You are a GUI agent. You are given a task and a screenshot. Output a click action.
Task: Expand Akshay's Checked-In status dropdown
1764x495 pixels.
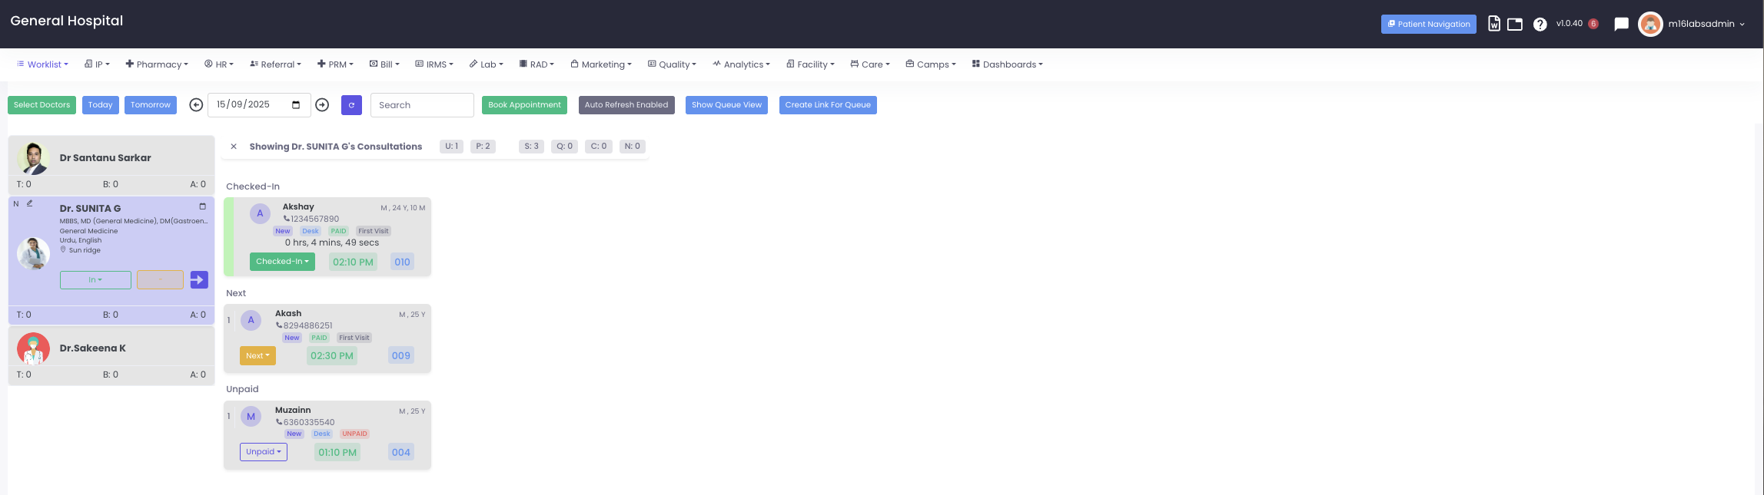tap(282, 262)
